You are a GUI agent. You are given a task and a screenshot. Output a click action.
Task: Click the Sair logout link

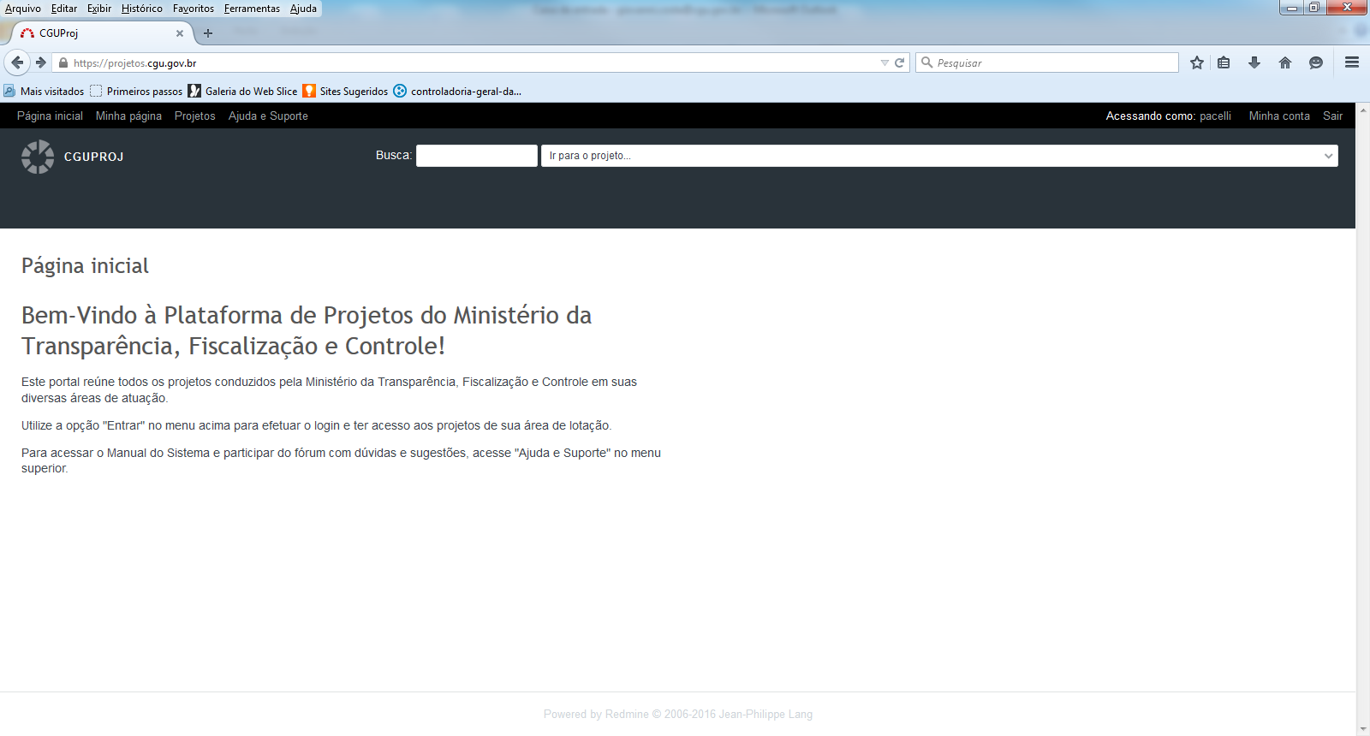click(1332, 116)
